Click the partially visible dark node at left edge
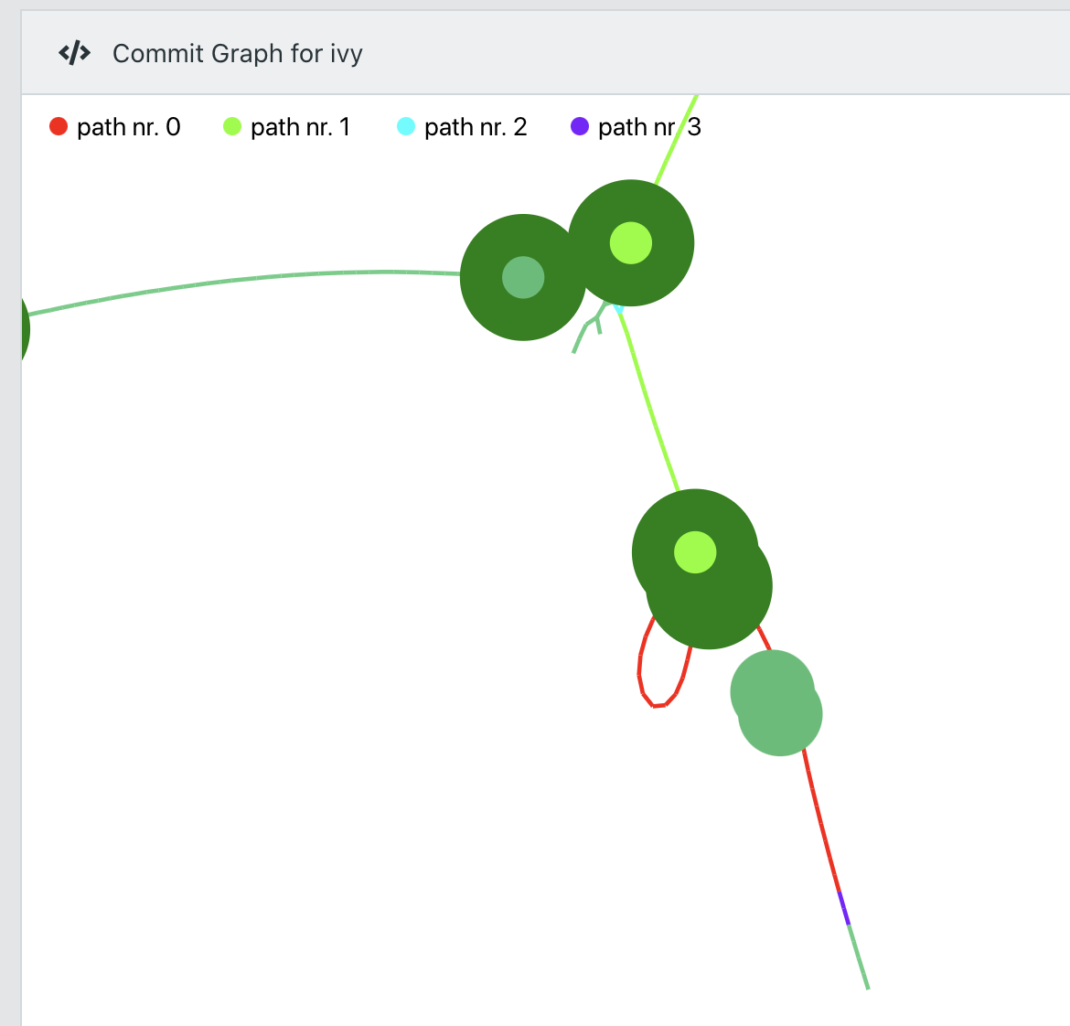 click(26, 329)
